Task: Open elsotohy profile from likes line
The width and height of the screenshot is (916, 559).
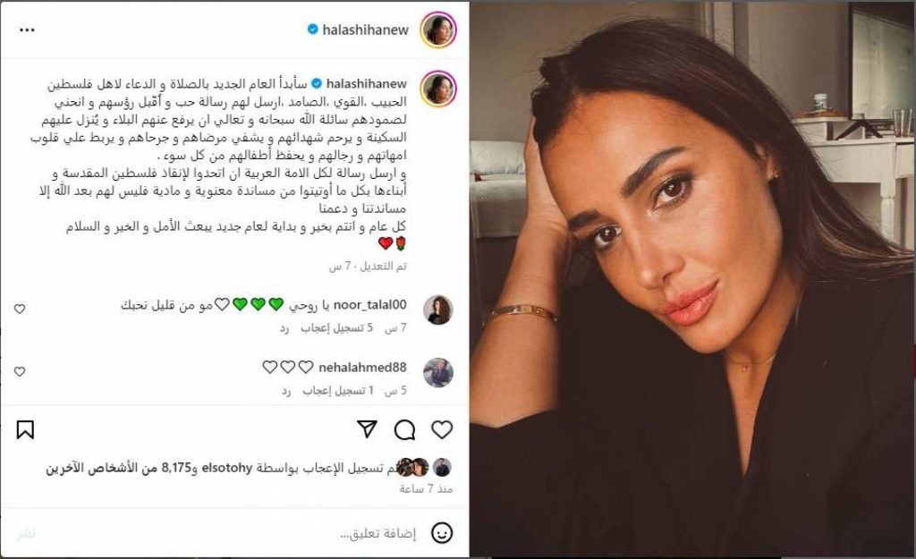Action: (227, 468)
